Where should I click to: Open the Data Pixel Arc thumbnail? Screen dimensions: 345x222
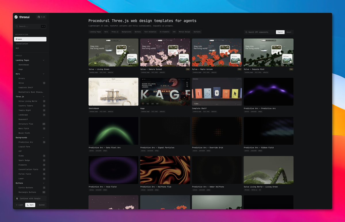[x=113, y=131]
